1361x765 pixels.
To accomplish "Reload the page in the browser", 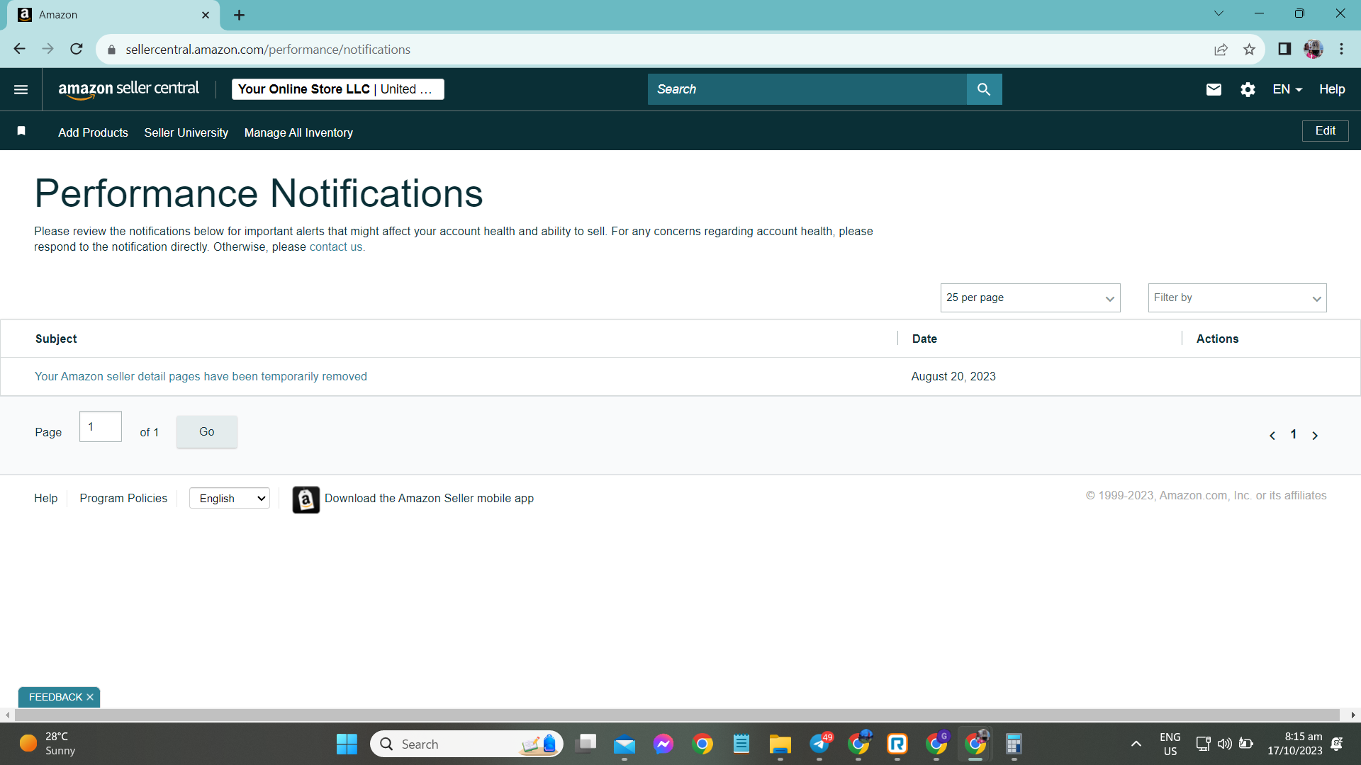I will click(77, 49).
